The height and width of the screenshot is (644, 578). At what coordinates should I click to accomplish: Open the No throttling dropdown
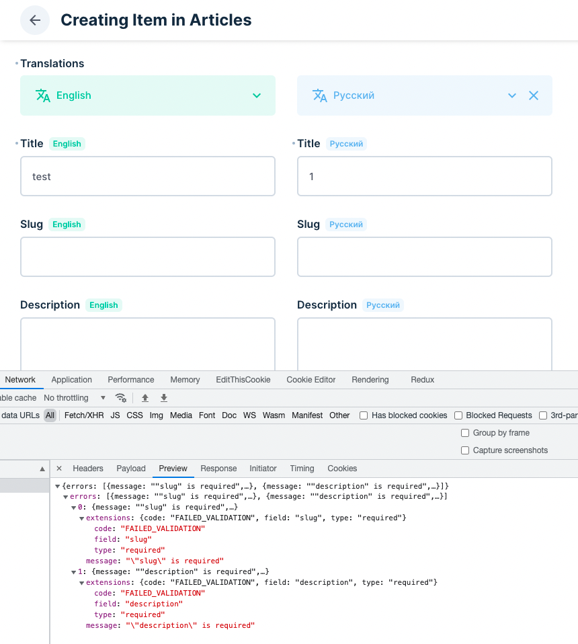[74, 398]
